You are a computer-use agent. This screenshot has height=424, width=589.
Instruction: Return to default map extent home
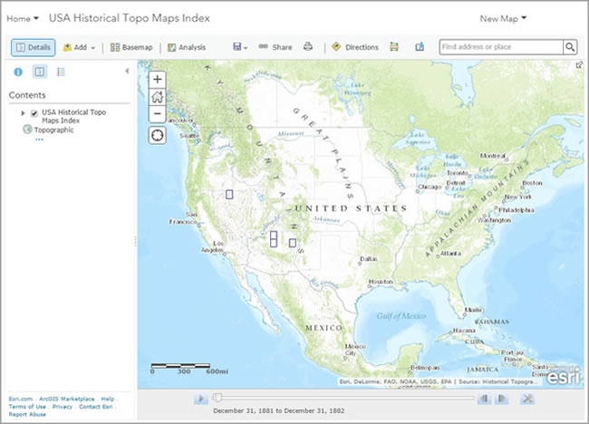[158, 97]
